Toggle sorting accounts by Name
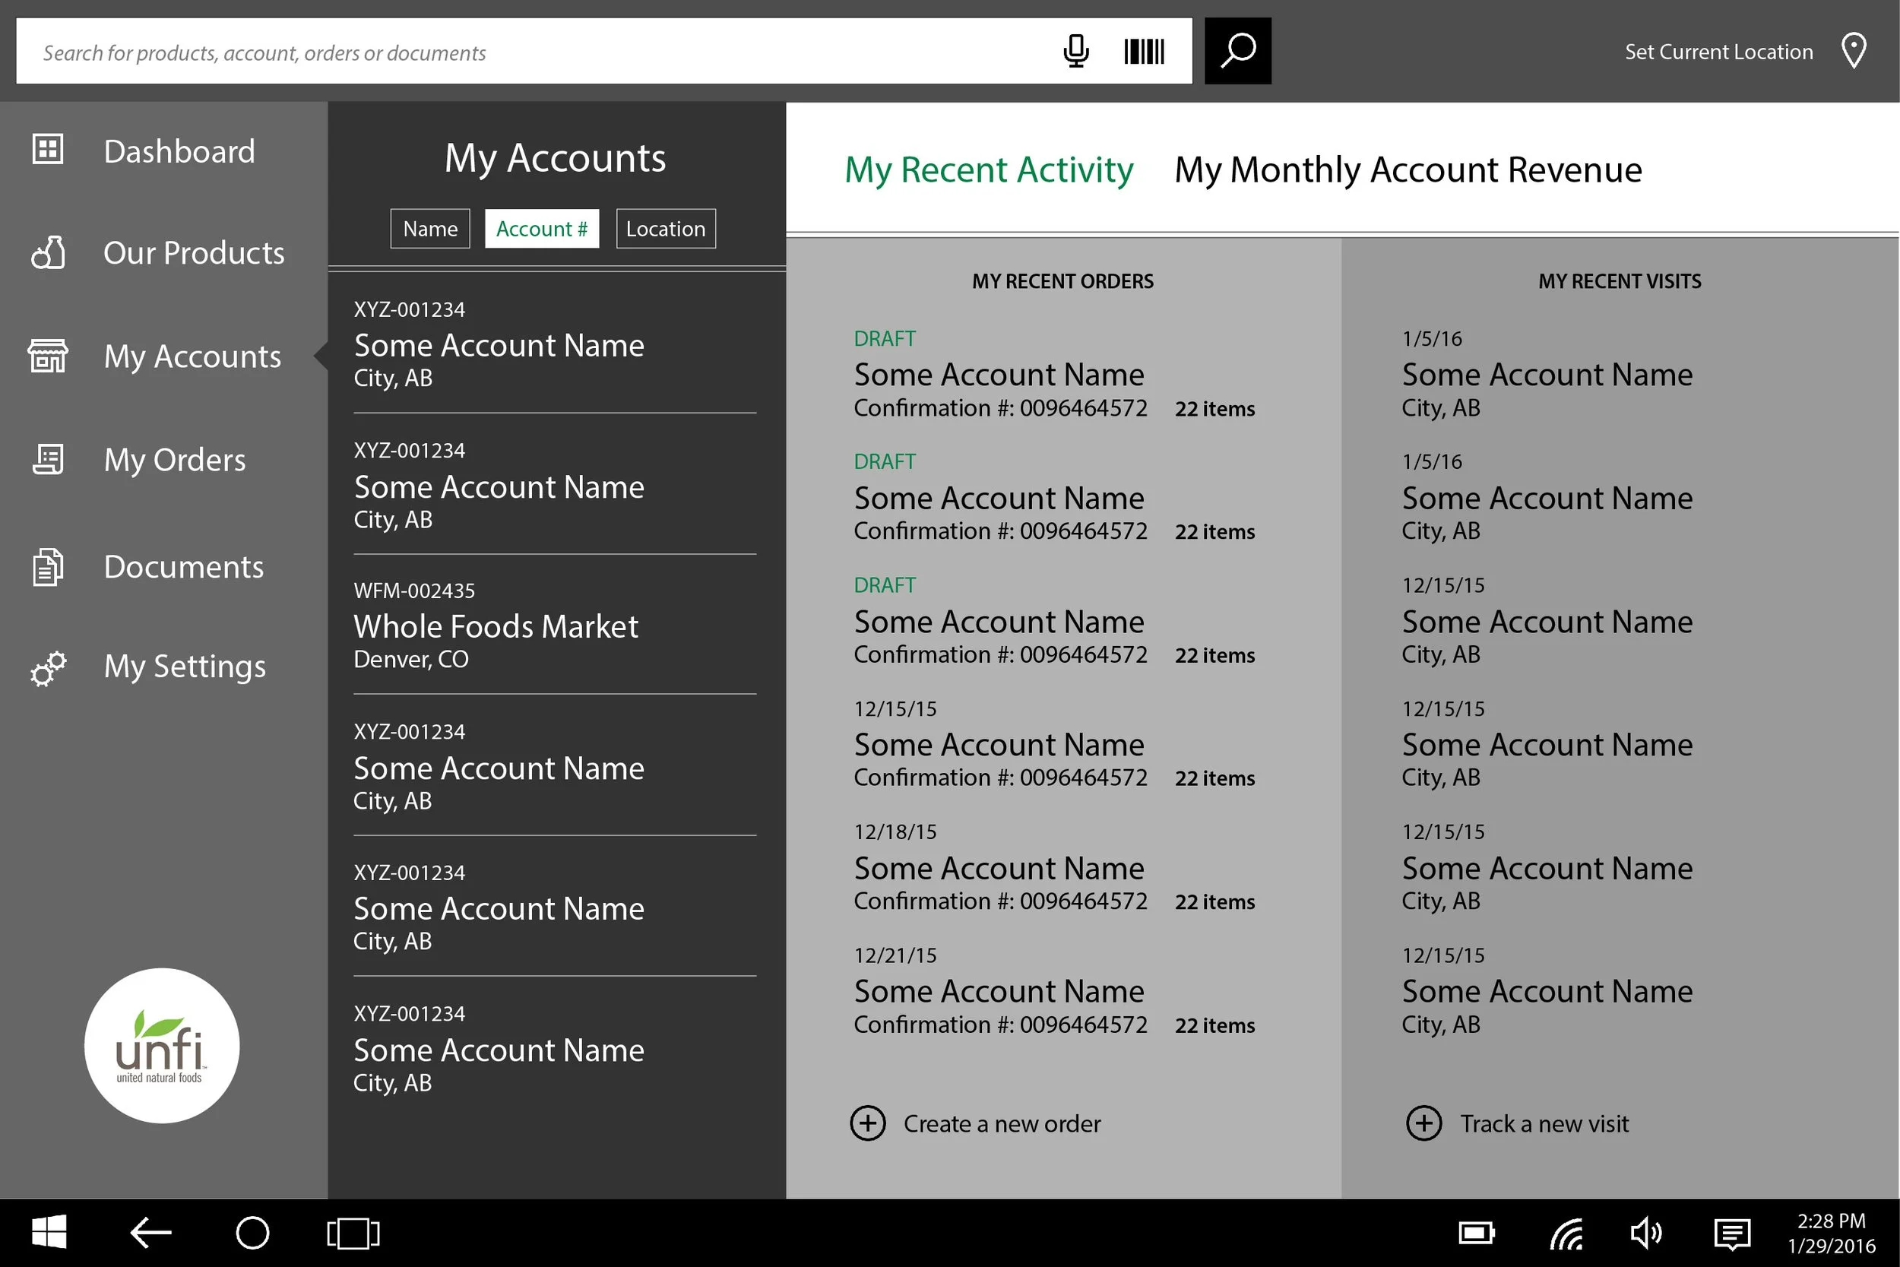1900x1267 pixels. [x=429, y=228]
